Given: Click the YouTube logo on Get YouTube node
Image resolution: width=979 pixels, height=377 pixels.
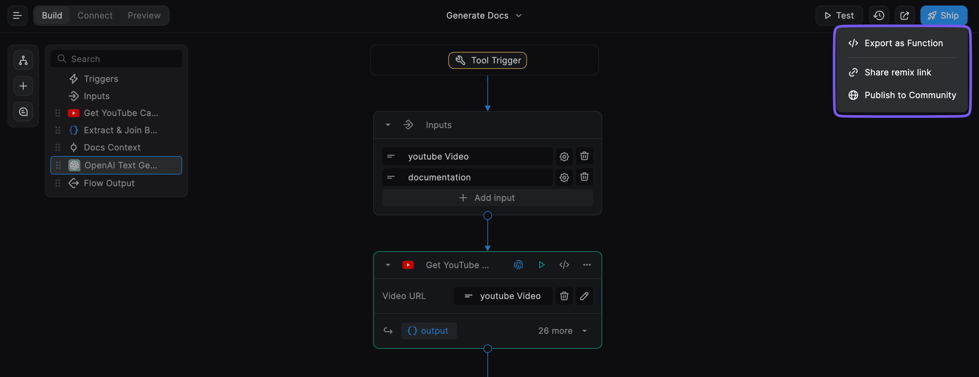Looking at the screenshot, I should 408,265.
